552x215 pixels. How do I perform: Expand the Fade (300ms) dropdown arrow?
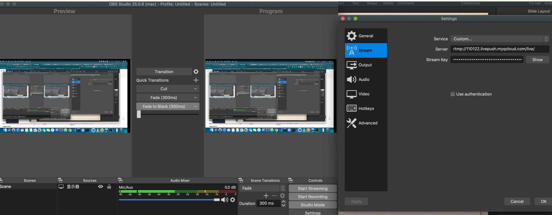click(x=195, y=97)
